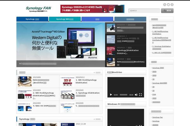
Task: Open sidebar link '4. NAS OS DSM'
Action: [x=161, y=53]
